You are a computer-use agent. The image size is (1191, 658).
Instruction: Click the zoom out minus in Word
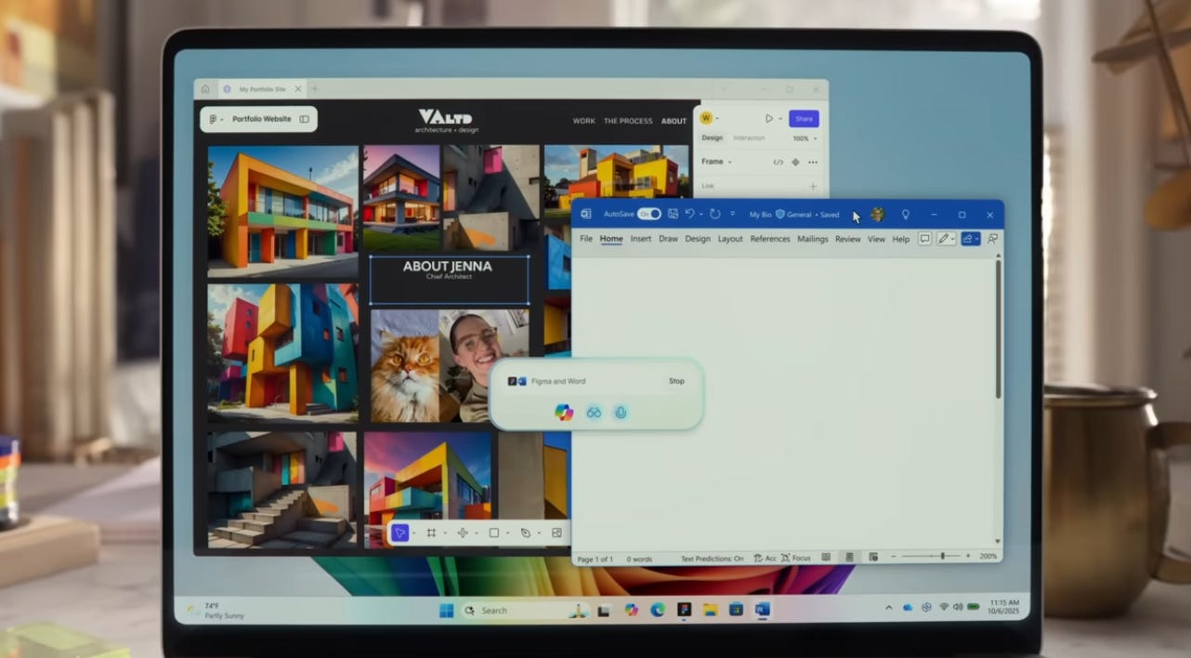894,557
